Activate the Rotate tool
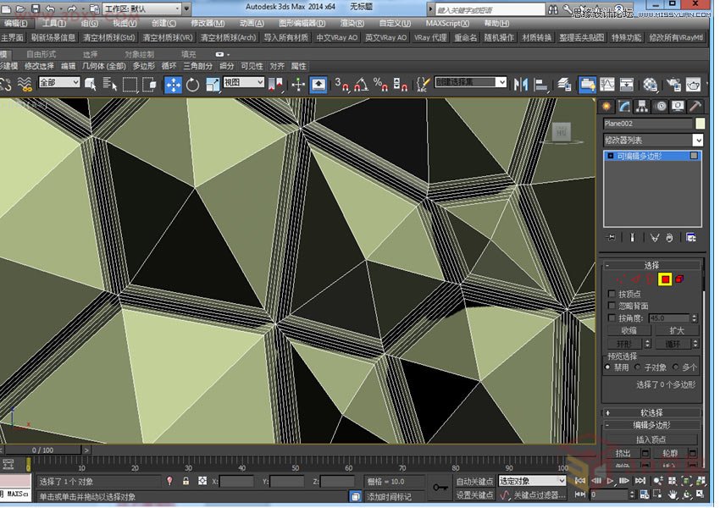Image resolution: width=720 pixels, height=508 pixels. pos(192,84)
